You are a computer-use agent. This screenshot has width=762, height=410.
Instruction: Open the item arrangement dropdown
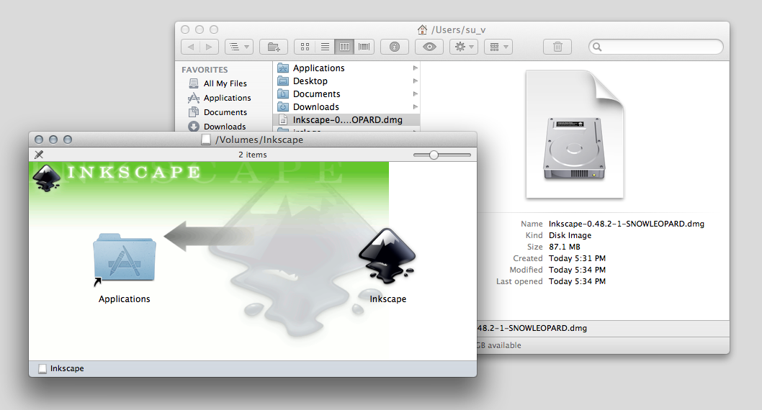pyautogui.click(x=498, y=47)
